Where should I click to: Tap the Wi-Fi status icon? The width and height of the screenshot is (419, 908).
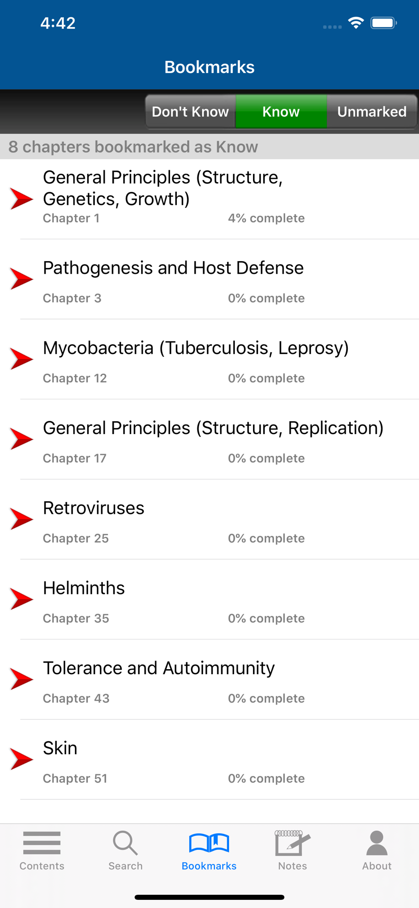[356, 23]
